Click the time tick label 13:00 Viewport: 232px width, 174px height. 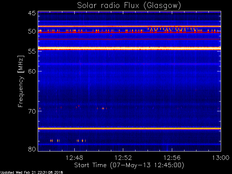221,158
